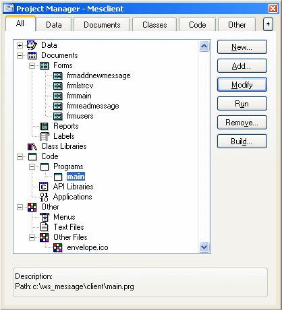Select the frmlstrcv label

click(80, 86)
